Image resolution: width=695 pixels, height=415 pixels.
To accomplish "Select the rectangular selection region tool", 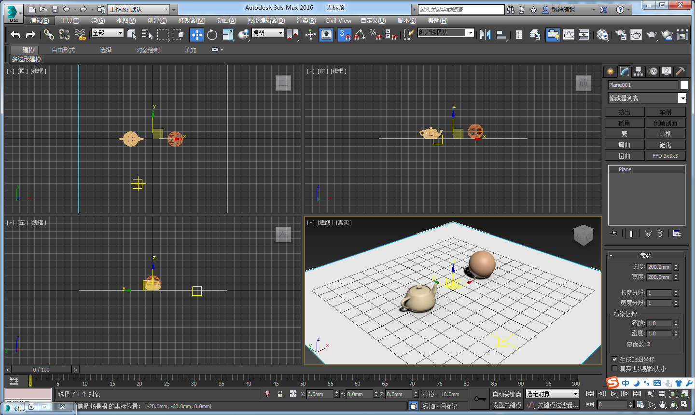I will coord(163,34).
